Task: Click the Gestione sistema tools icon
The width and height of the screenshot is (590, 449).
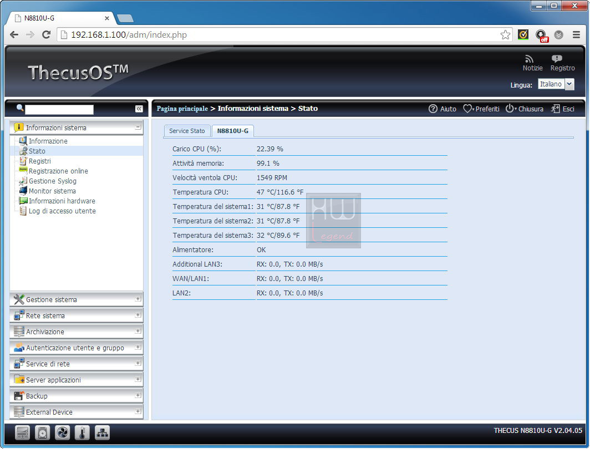Action: pyautogui.click(x=19, y=299)
